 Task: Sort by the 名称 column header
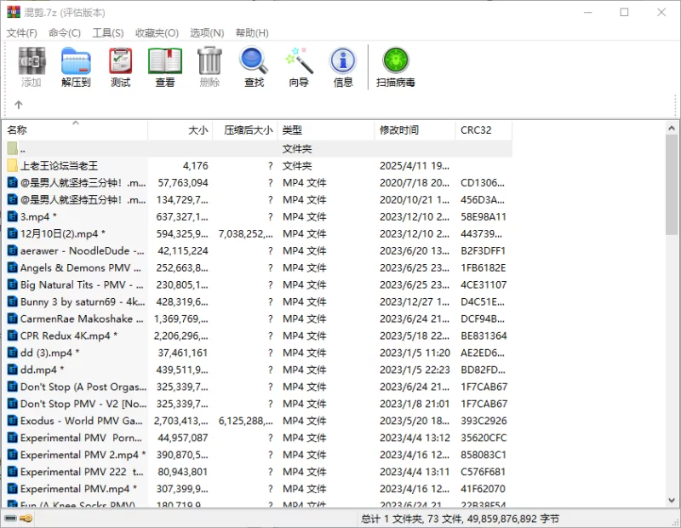[x=75, y=130]
